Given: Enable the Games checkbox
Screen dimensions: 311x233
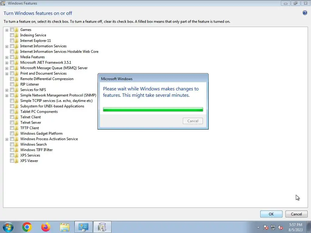Looking at the screenshot, I should coord(12,30).
